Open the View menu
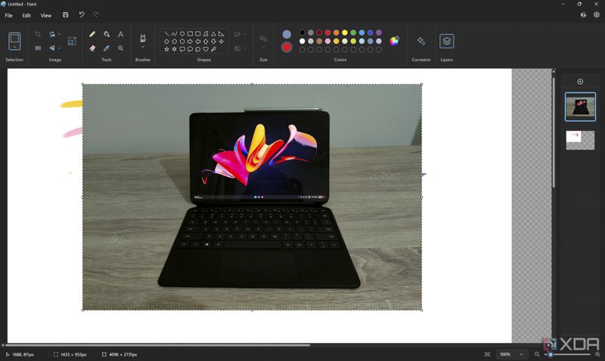Screen dimensions: 605x361 46,15
